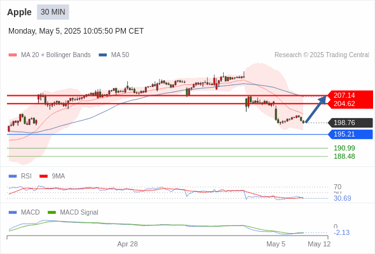Click the Research © 2025 Trading Central credit
375x254 pixels.
(322, 55)
